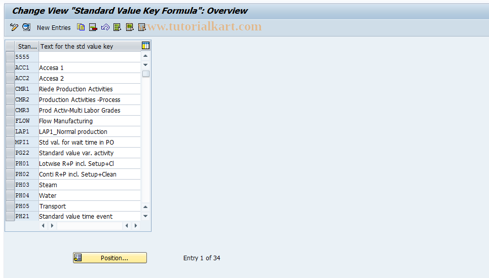Click the Select All icon

117,27
